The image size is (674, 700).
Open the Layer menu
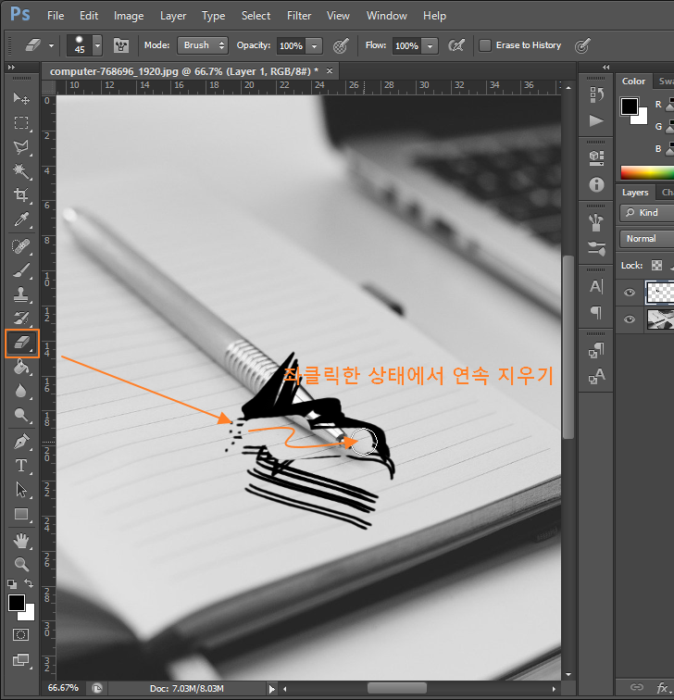[173, 16]
